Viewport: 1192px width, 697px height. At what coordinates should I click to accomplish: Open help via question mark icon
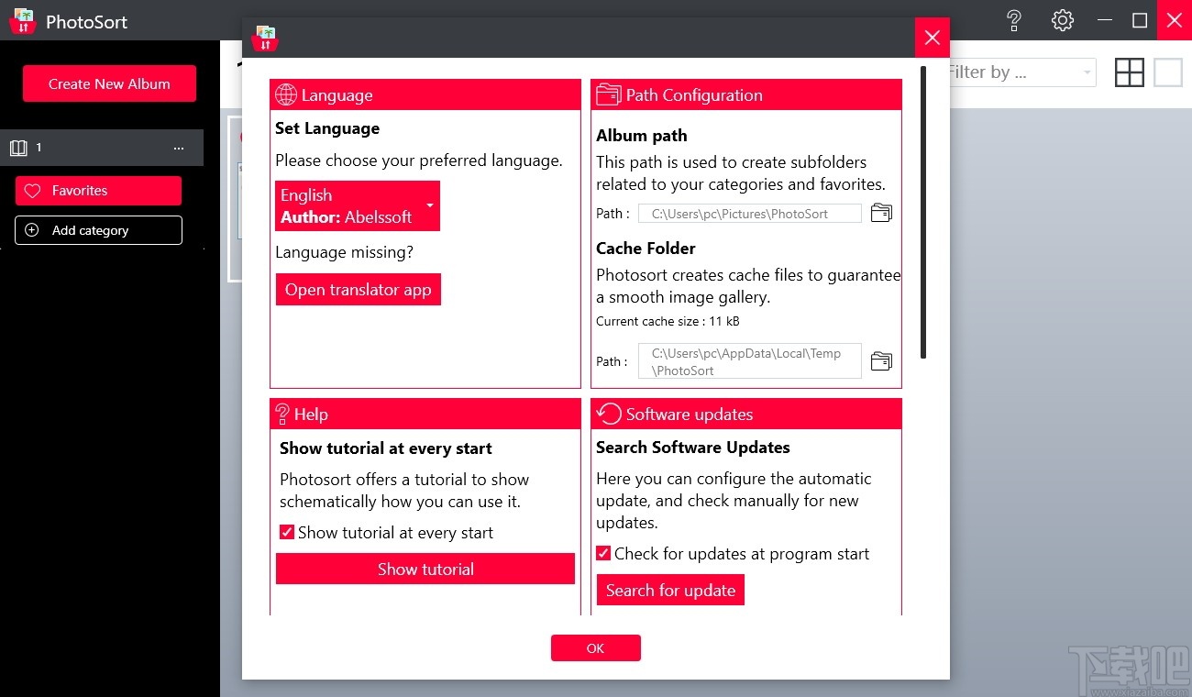point(1014,20)
